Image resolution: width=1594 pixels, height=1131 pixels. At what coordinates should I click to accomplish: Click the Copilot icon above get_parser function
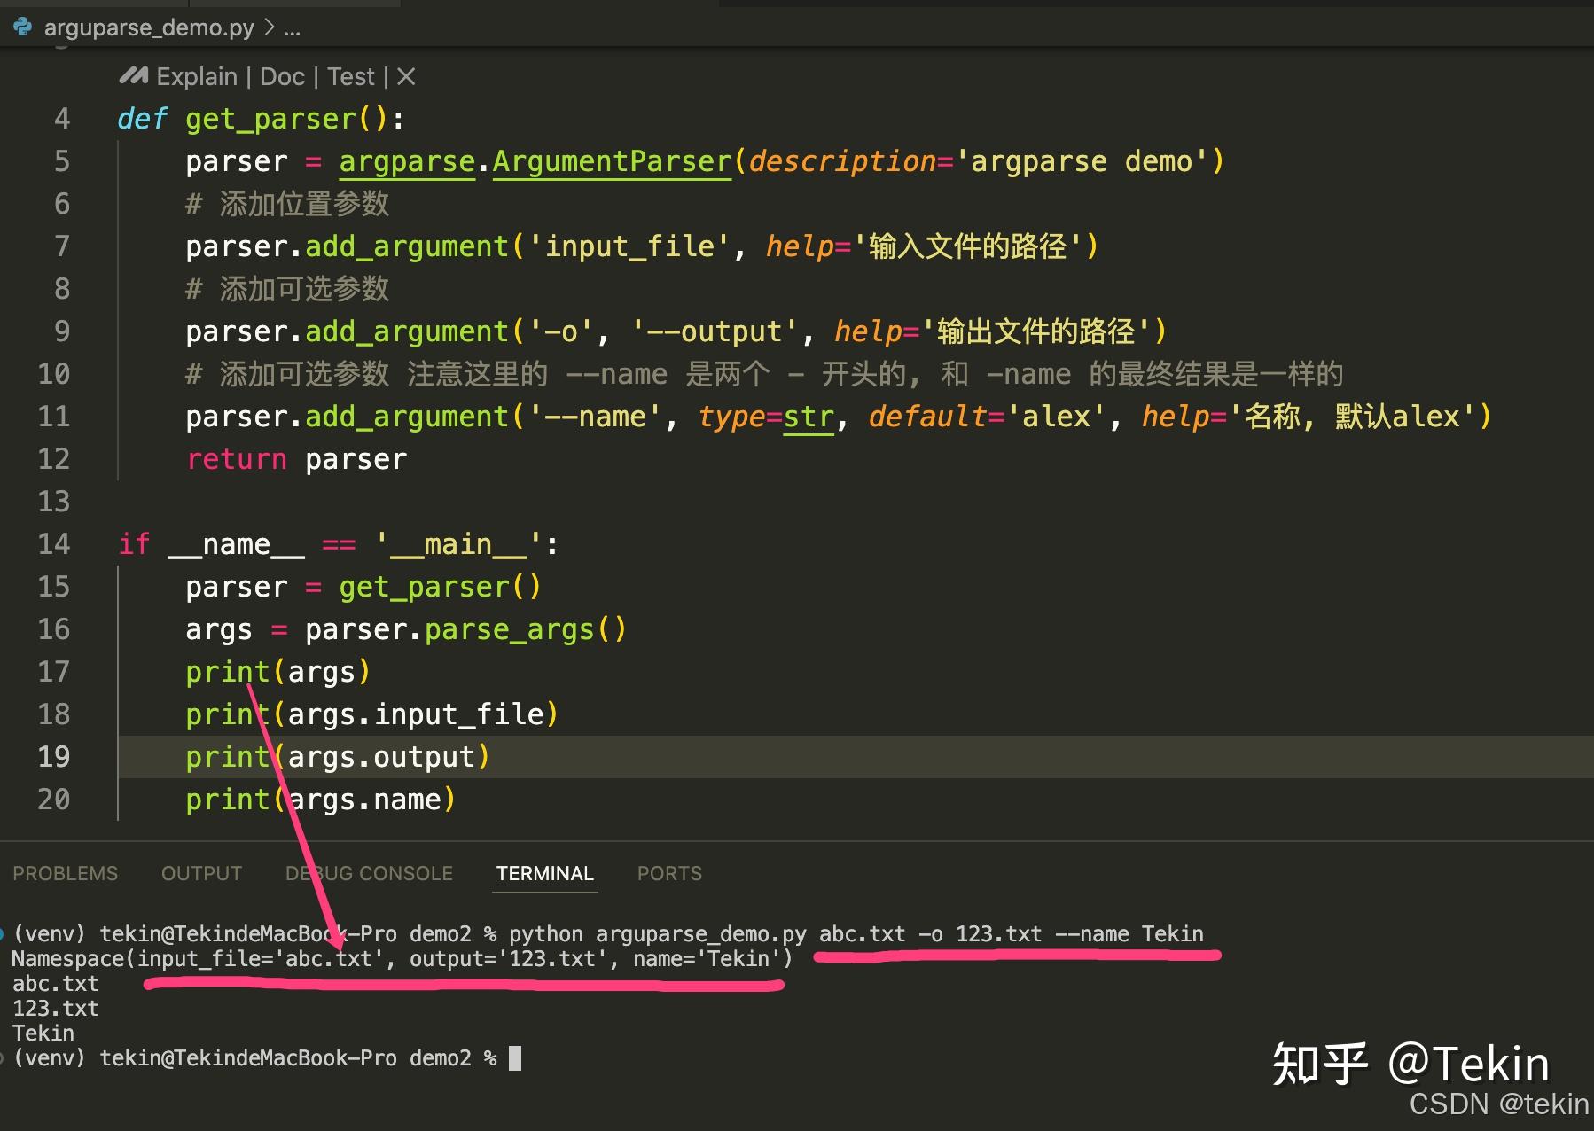tap(131, 76)
